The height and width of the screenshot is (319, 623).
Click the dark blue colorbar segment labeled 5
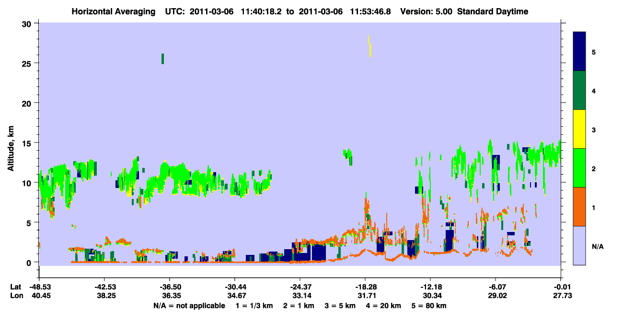click(x=579, y=52)
